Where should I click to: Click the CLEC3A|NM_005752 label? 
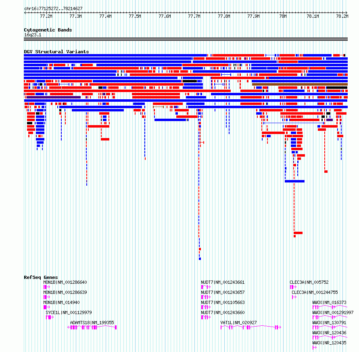click(x=309, y=282)
